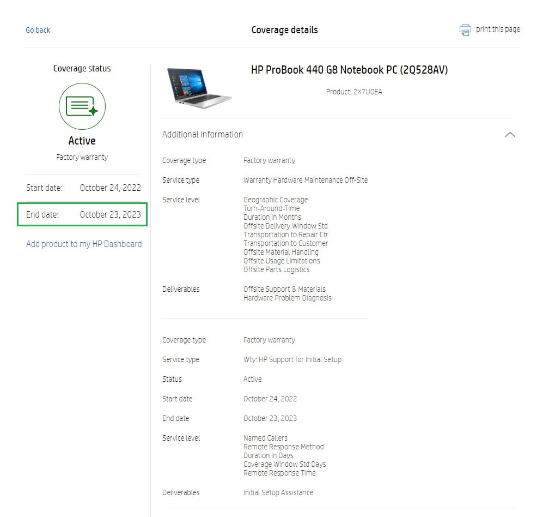Screen dimensions: 543x517
Task: Click the Geographic Coverage service level entry
Action: pos(275,200)
